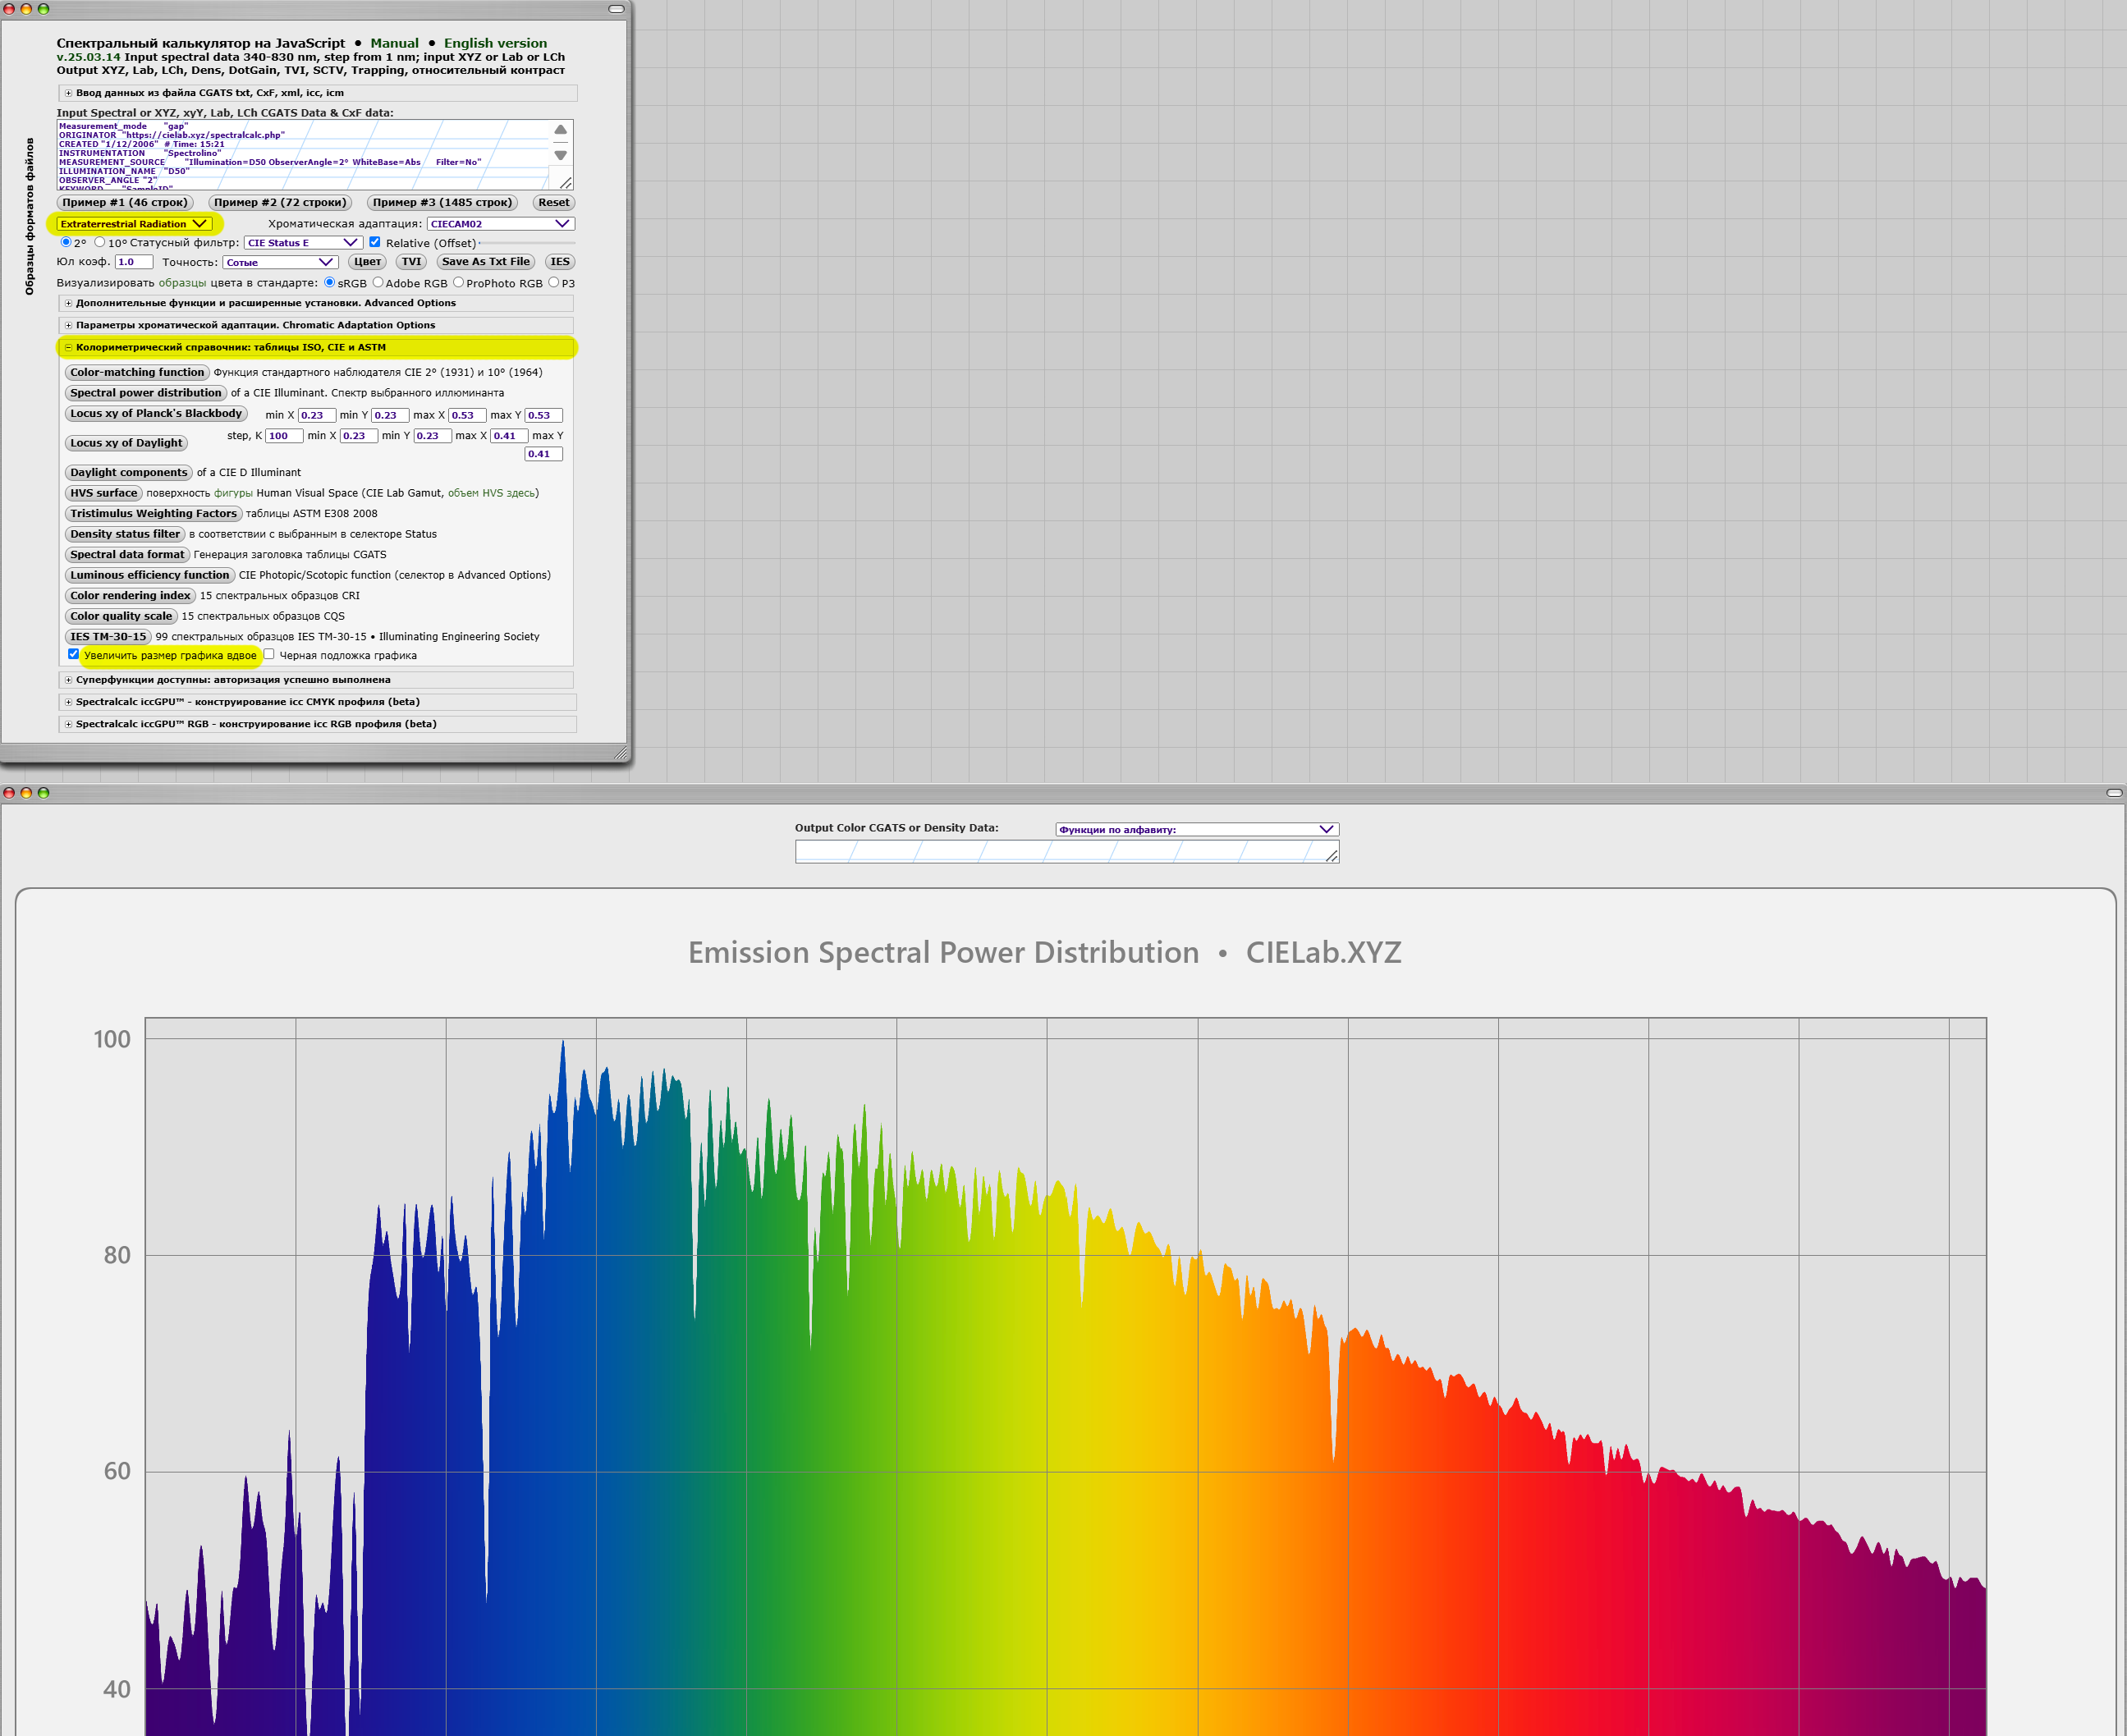Screen dimensions: 2127x1736
Task: Click the up arrow in input data textarea
Action: pyautogui.click(x=560, y=130)
